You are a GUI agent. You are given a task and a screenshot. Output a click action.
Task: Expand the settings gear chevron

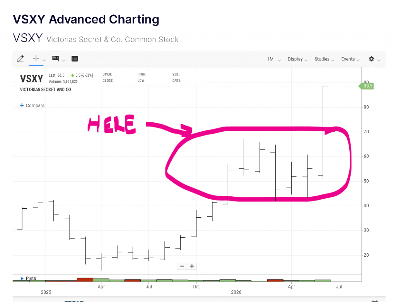[x=379, y=60]
